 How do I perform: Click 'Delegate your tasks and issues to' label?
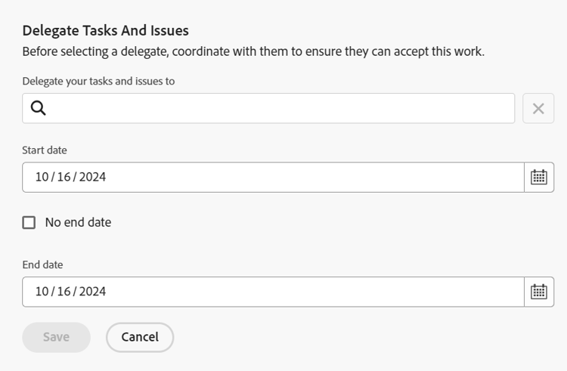pyautogui.click(x=98, y=81)
